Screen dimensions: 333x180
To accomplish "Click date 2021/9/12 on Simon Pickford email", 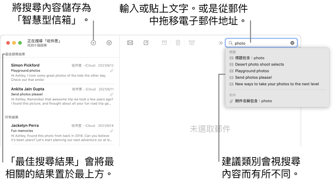I will [x=106, y=65].
